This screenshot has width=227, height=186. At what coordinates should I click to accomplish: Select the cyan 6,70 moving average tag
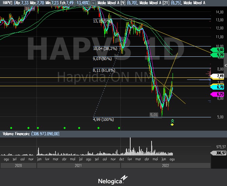220,87
